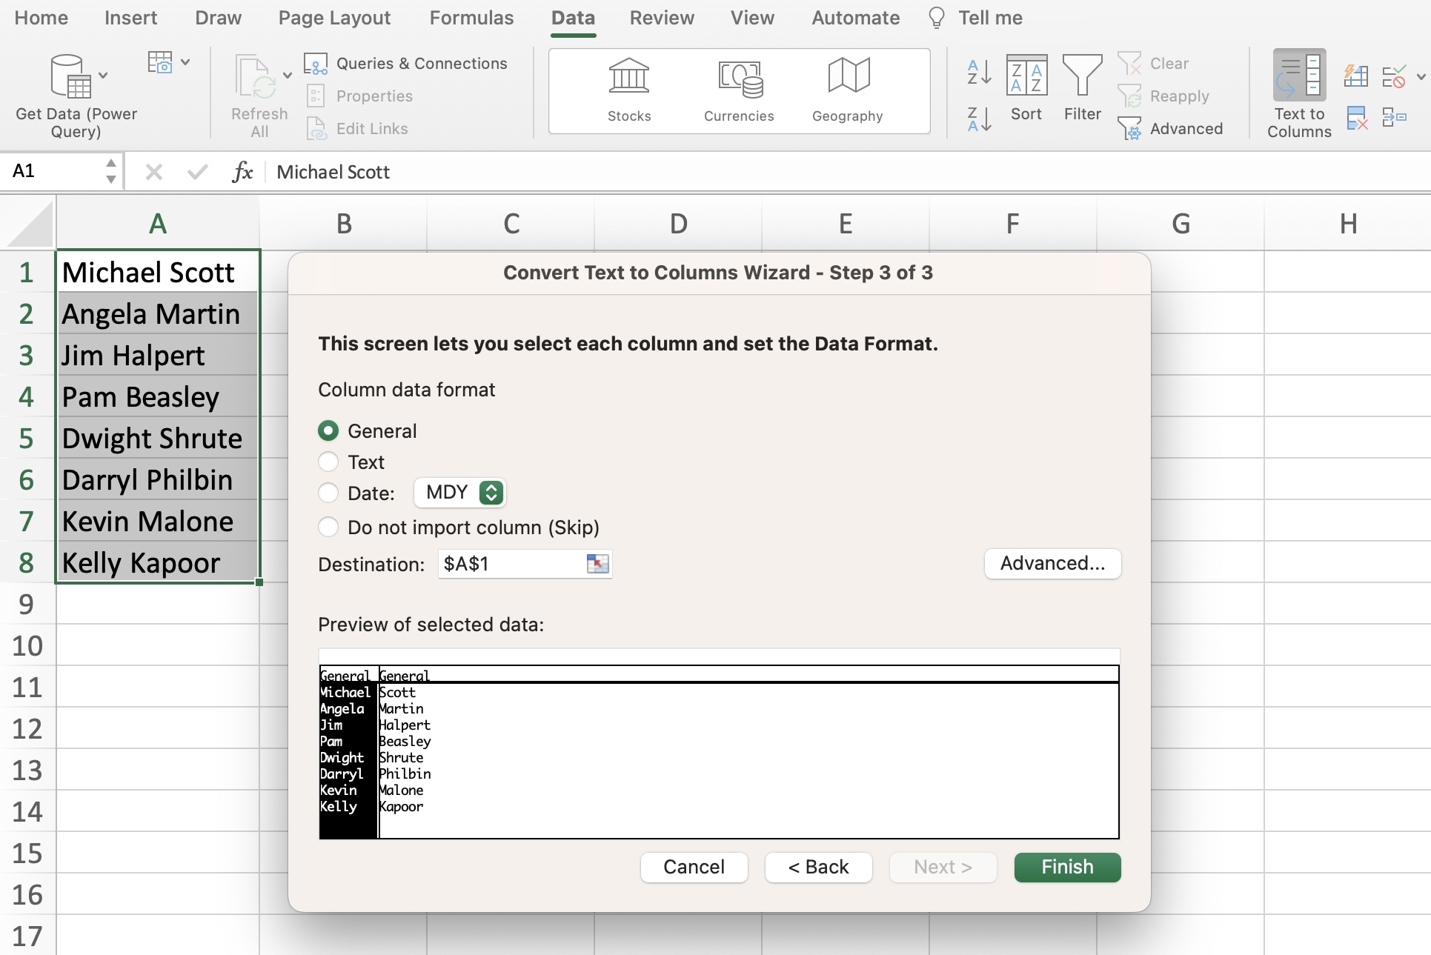Click the Finish button
This screenshot has height=955, width=1431.
click(1067, 867)
